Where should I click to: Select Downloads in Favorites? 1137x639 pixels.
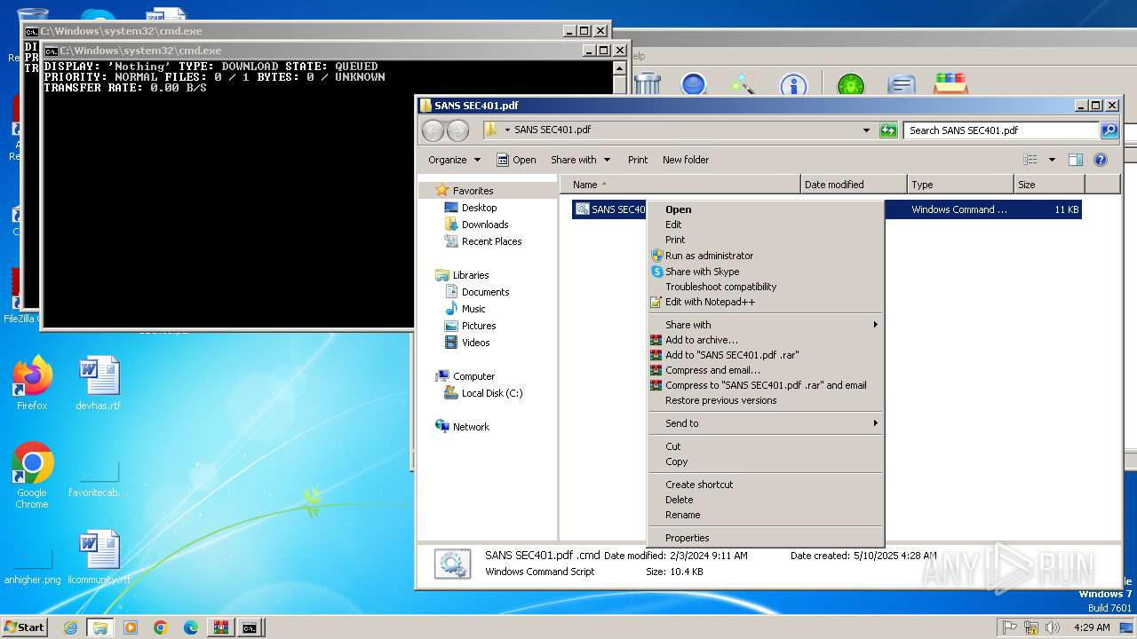click(485, 225)
